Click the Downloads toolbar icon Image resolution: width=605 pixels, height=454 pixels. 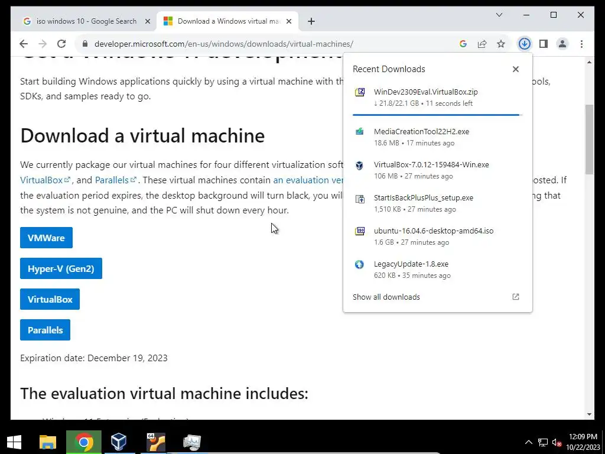[x=525, y=44]
